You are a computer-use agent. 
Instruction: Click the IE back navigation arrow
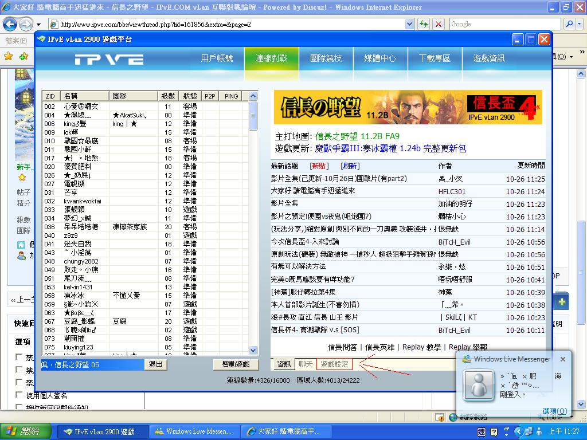[x=10, y=24]
